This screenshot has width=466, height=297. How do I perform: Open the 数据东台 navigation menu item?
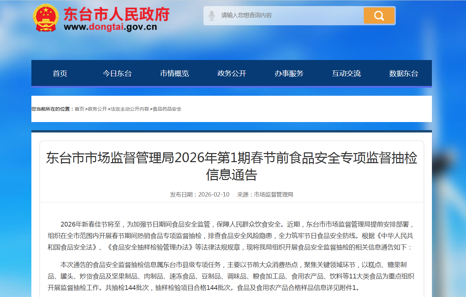click(404, 73)
